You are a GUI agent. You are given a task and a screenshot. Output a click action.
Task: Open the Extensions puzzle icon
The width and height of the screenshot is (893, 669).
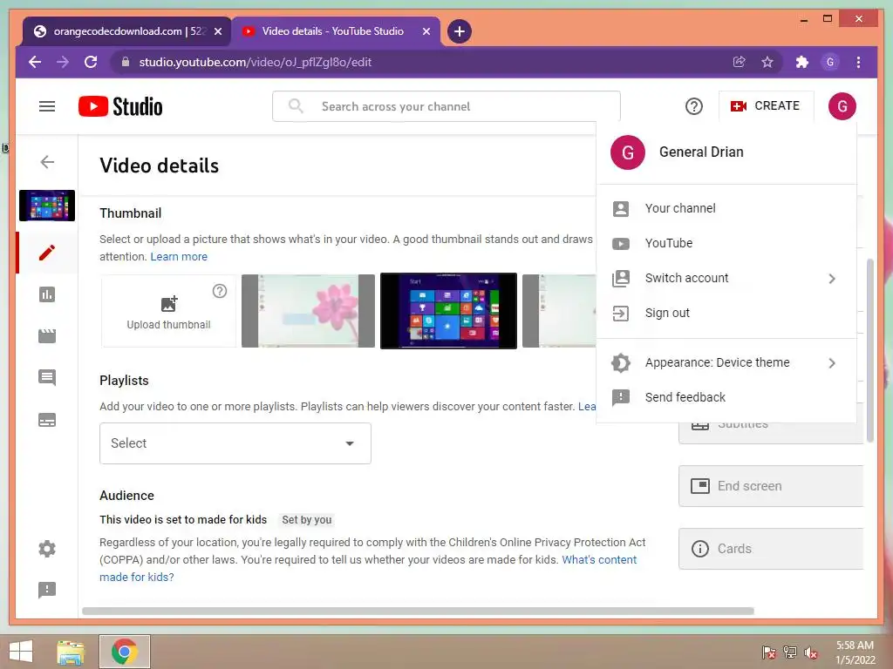pyautogui.click(x=802, y=62)
